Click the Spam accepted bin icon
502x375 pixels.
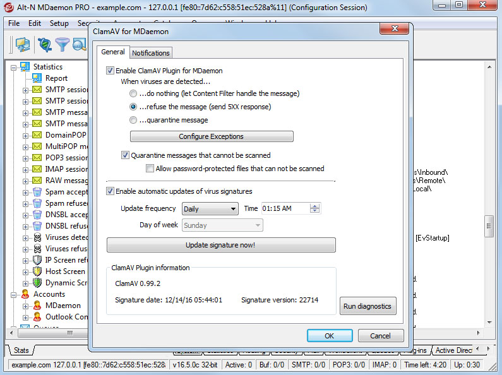(x=37, y=192)
